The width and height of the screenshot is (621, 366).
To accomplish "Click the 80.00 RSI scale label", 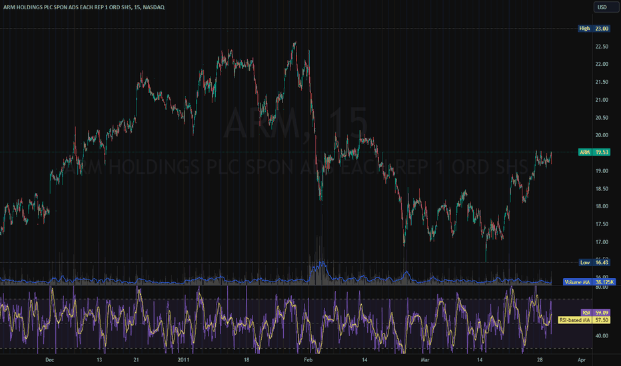I will pyautogui.click(x=602, y=287).
